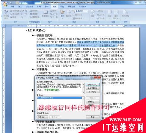Click the round Office button
Image resolution: width=146 pixels, height=133 pixels.
[5, 4]
